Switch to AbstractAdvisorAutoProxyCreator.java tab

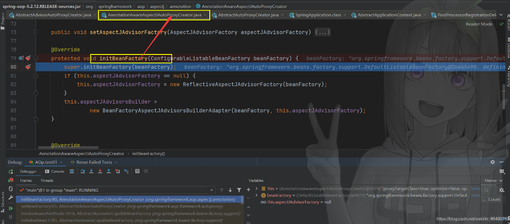coord(53,15)
